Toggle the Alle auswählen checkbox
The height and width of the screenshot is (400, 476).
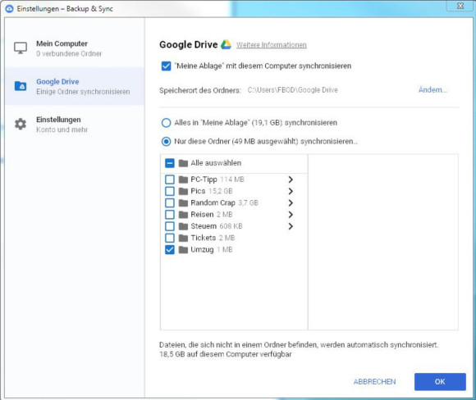pyautogui.click(x=170, y=163)
